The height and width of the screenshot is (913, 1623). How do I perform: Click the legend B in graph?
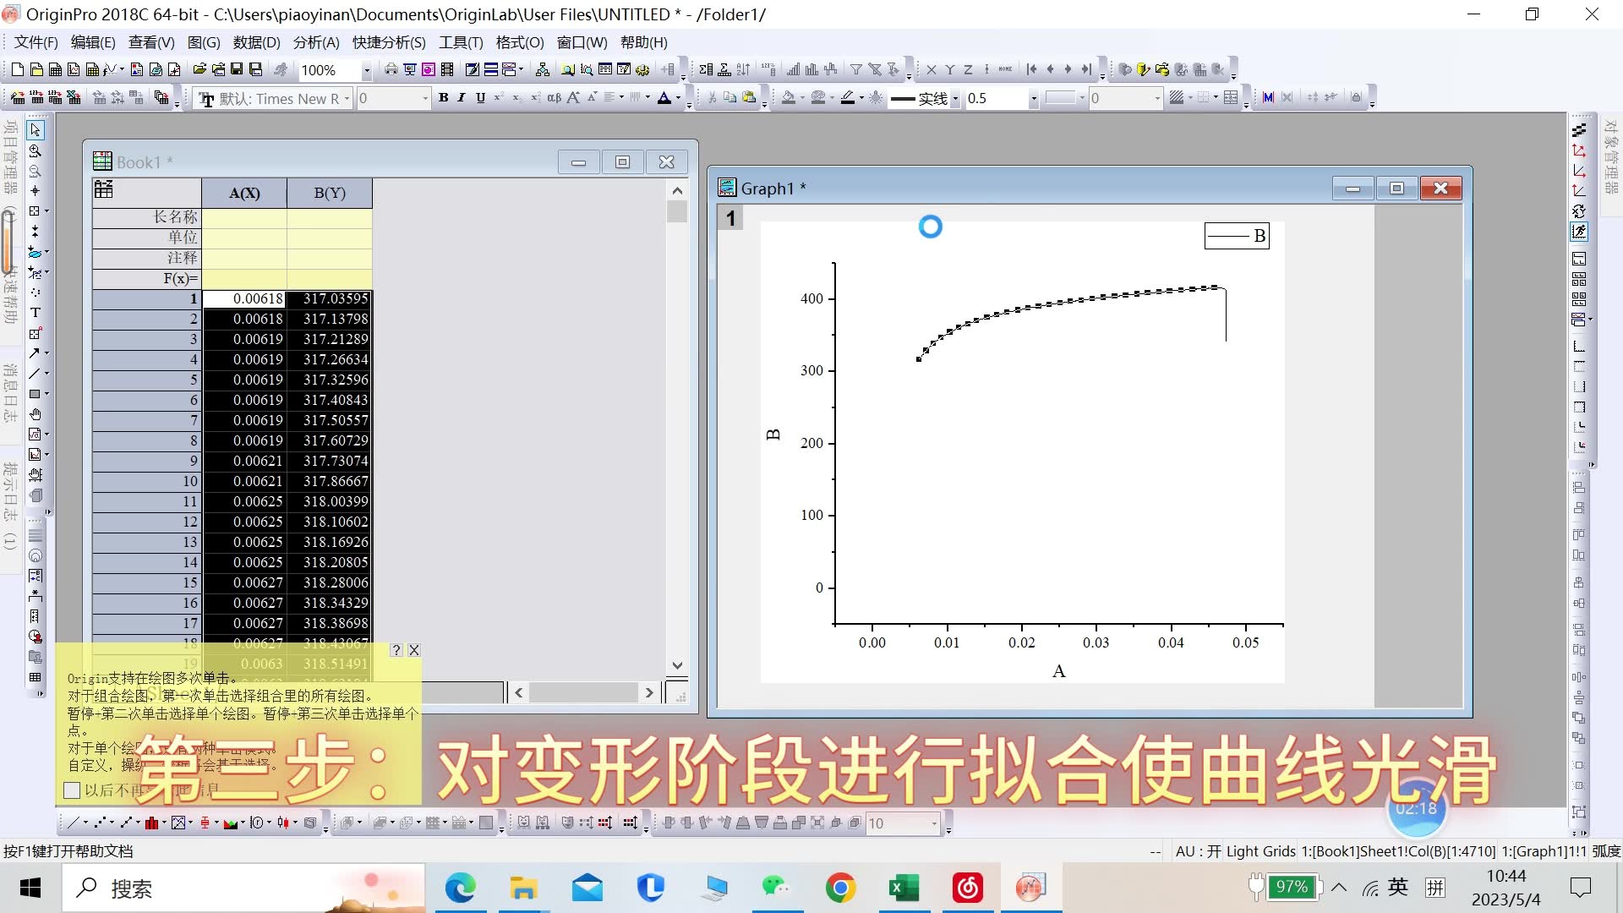pos(1237,236)
